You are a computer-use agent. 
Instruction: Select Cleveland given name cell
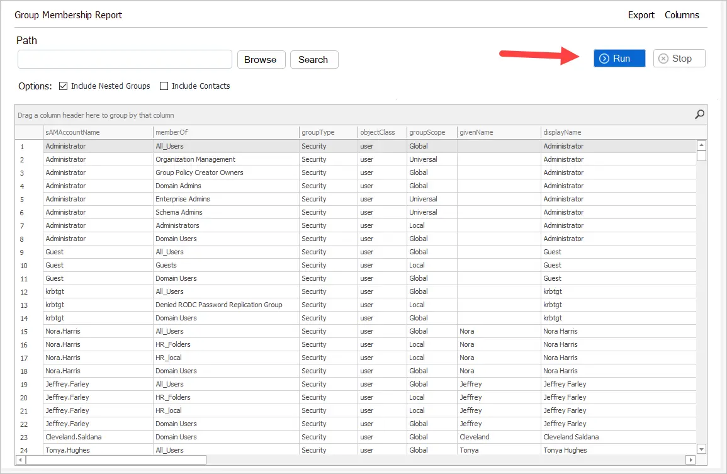tap(499, 437)
